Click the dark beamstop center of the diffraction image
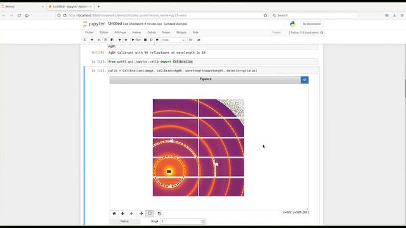Screen dimensions: 406x228 pos(169,172)
